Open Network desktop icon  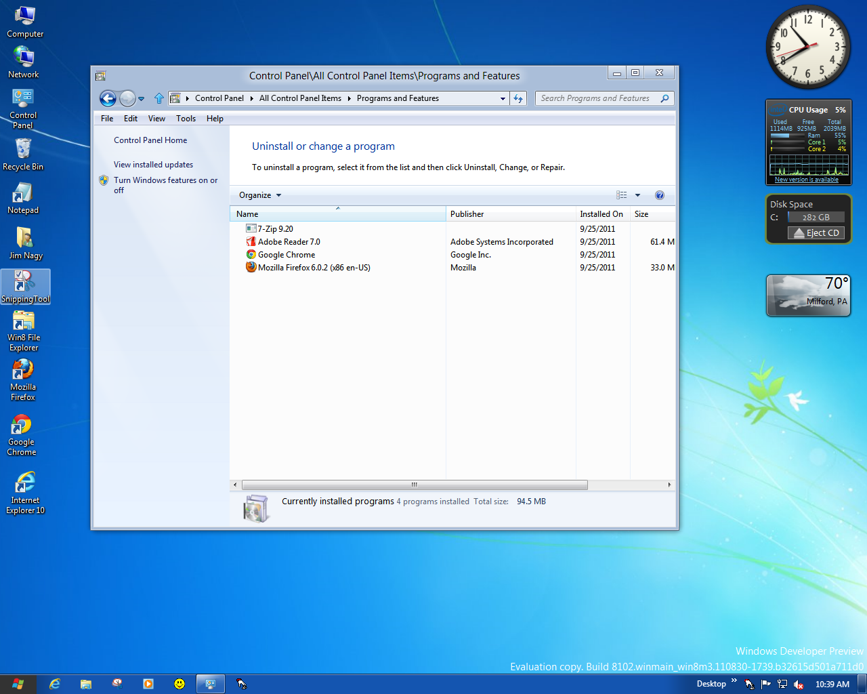click(x=24, y=62)
